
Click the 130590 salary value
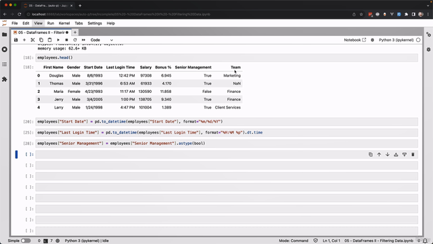(x=145, y=91)
